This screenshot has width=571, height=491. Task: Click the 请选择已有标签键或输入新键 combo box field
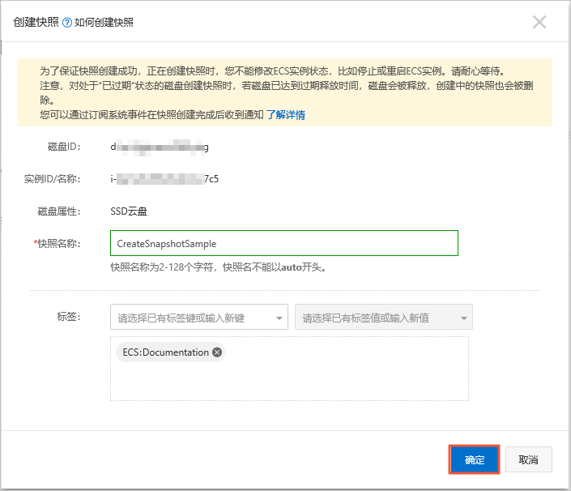point(198,317)
